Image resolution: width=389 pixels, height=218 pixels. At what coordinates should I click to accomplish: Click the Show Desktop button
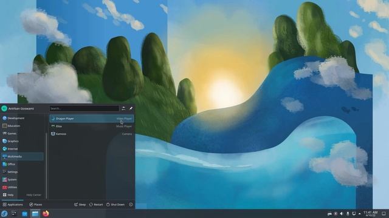[384, 214]
